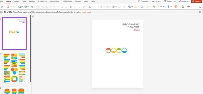Click the Shape Effects icon
Image resolution: width=203 pixels, height=94 pixels.
[x=148, y=7]
